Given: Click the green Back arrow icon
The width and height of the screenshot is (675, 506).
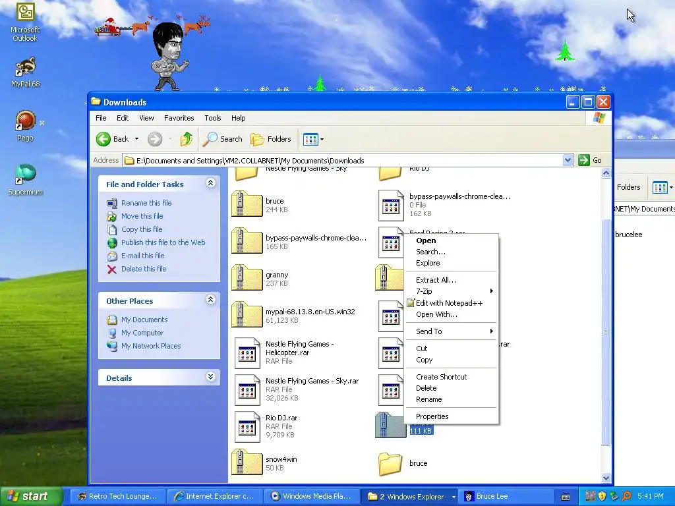Looking at the screenshot, I should tap(103, 139).
